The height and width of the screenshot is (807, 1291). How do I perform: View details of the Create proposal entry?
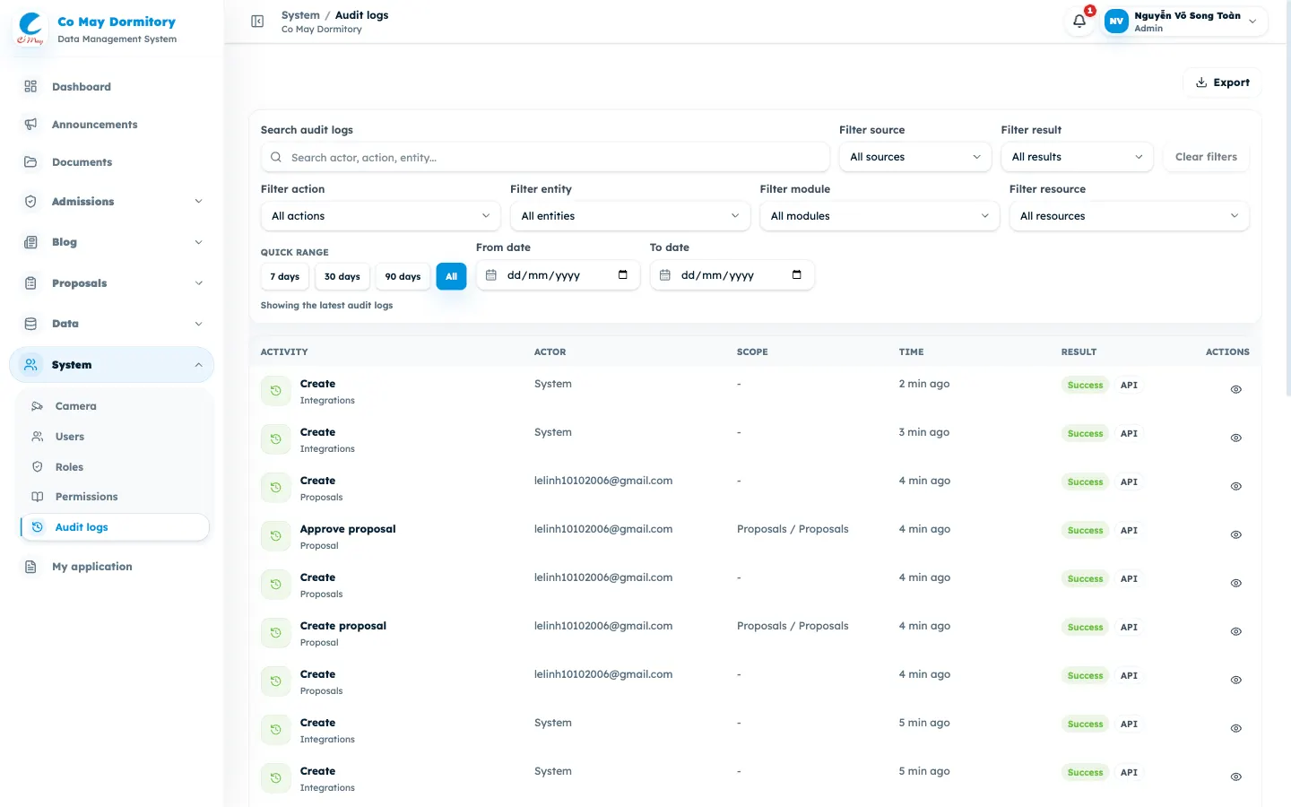tap(1235, 632)
